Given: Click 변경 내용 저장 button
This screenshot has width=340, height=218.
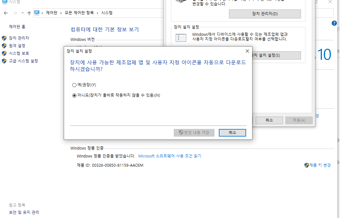Looking at the screenshot, I should [194, 133].
